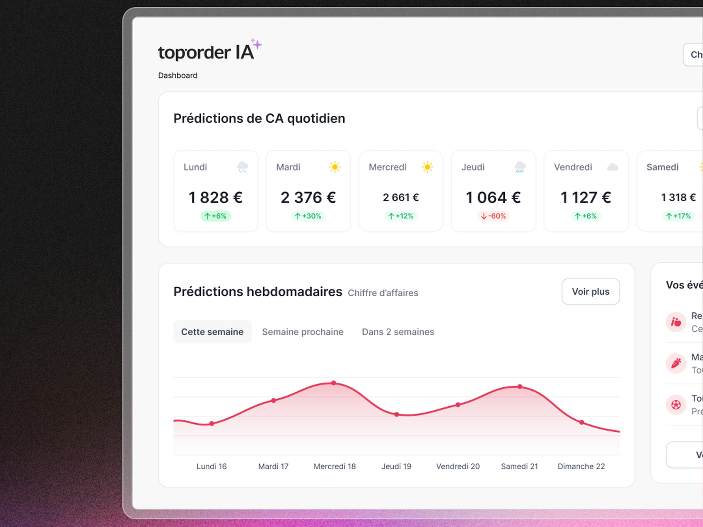Click the Mardi 17 axis label

coord(273,466)
